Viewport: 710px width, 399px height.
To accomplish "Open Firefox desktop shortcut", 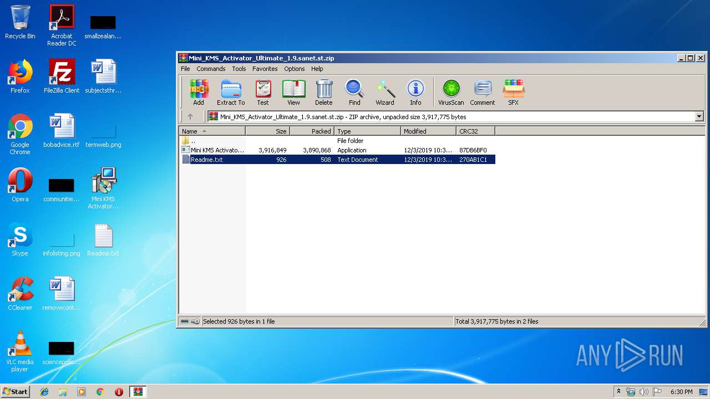I will point(20,76).
